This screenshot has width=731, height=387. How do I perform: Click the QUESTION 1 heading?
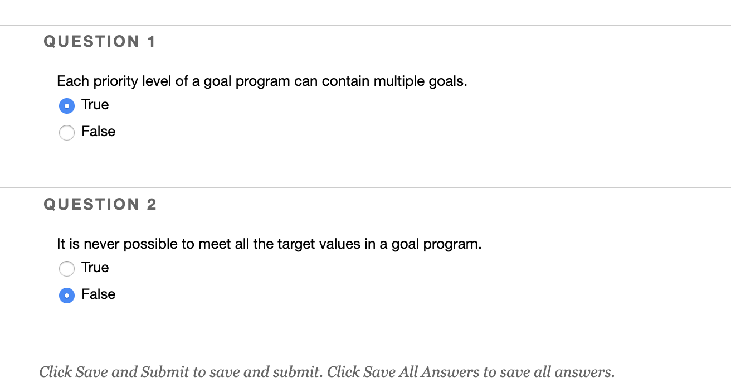click(100, 41)
